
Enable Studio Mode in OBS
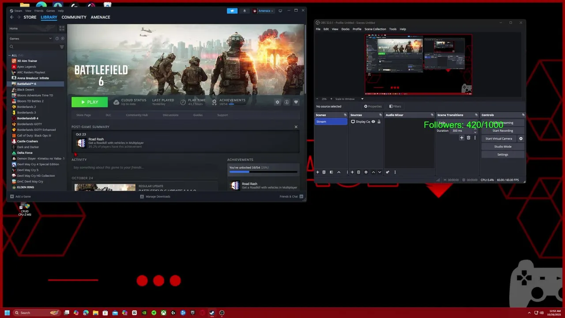tap(503, 147)
